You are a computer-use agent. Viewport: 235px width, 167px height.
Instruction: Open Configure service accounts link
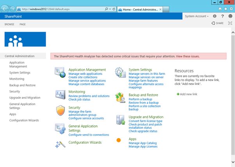(86, 118)
